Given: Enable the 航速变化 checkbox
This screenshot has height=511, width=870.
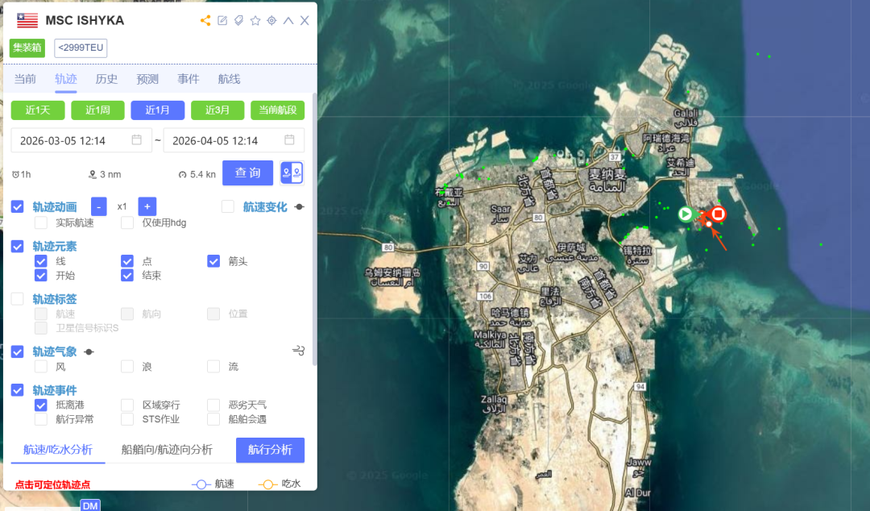Looking at the screenshot, I should click(228, 206).
